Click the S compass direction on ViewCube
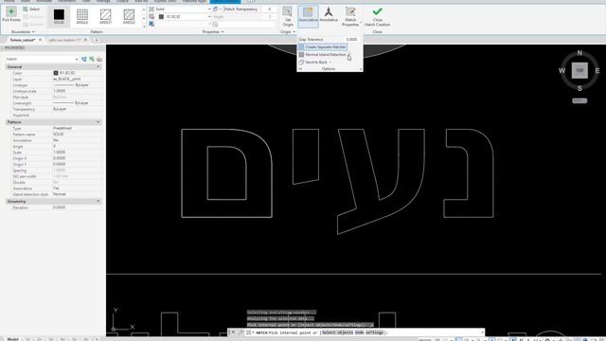Screen dimensions: 606x341 tap(579, 88)
